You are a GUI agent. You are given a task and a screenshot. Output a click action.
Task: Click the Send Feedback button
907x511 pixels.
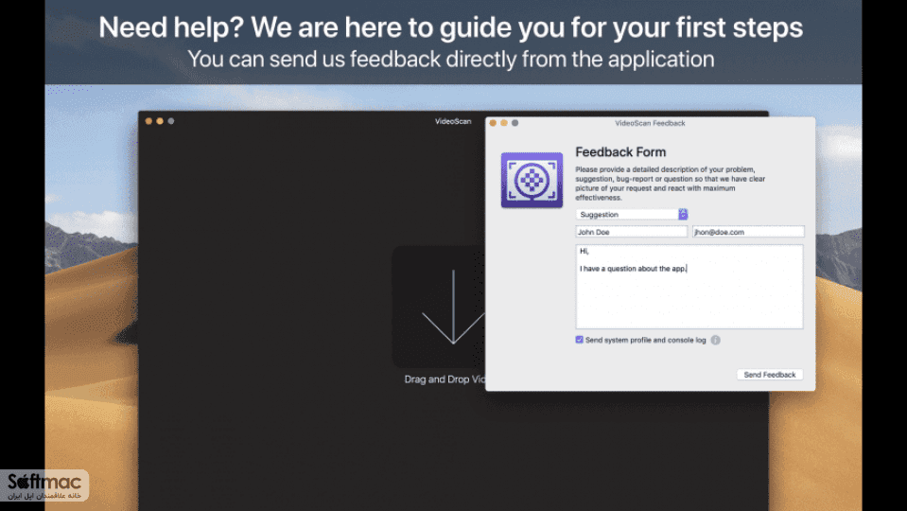pos(769,375)
